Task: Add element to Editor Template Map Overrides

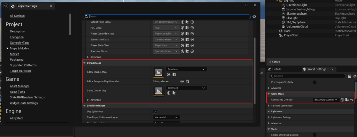Action: coord(182,81)
